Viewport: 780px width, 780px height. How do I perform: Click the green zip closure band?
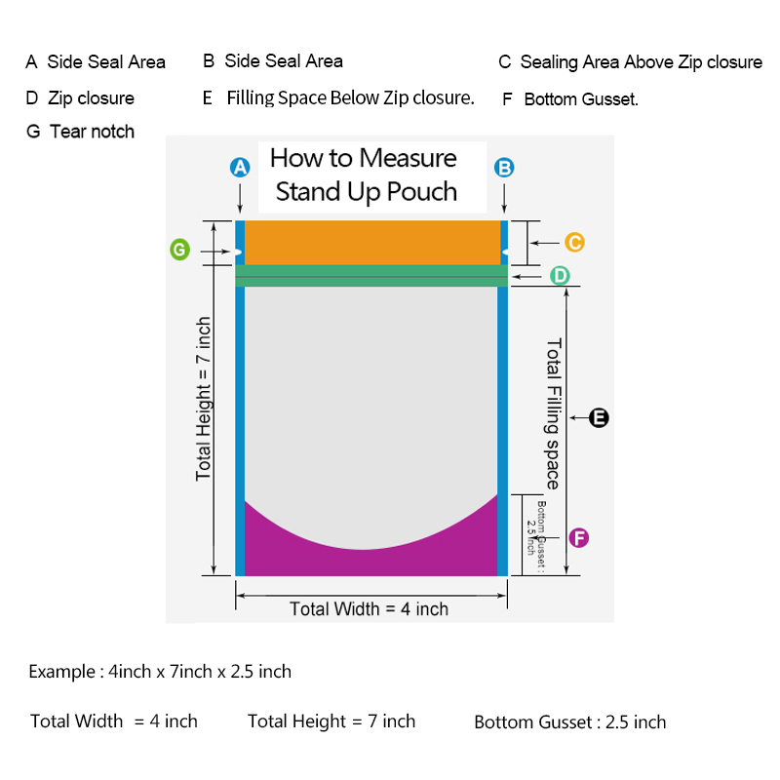[x=371, y=276]
